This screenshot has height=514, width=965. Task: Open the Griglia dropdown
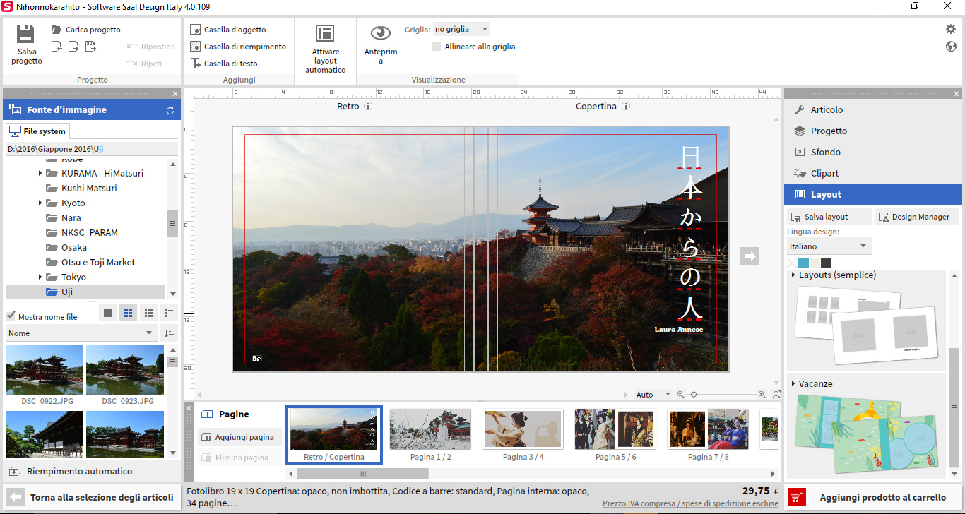(x=461, y=30)
